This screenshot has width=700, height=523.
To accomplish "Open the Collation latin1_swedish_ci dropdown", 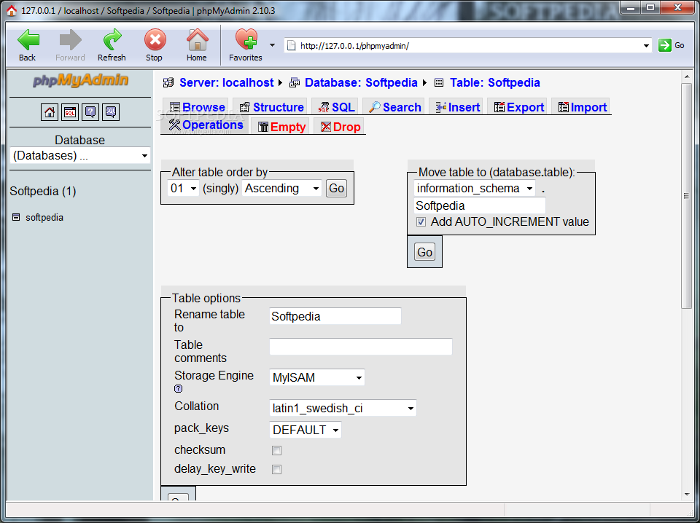I will pyautogui.click(x=343, y=408).
